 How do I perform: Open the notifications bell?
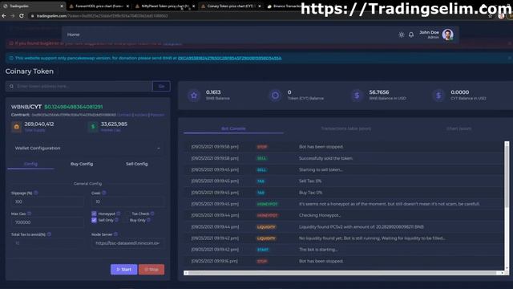[x=411, y=35]
